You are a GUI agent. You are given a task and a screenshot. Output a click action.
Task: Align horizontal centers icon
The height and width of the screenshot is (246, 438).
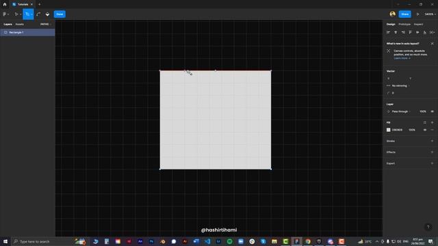coord(396,32)
